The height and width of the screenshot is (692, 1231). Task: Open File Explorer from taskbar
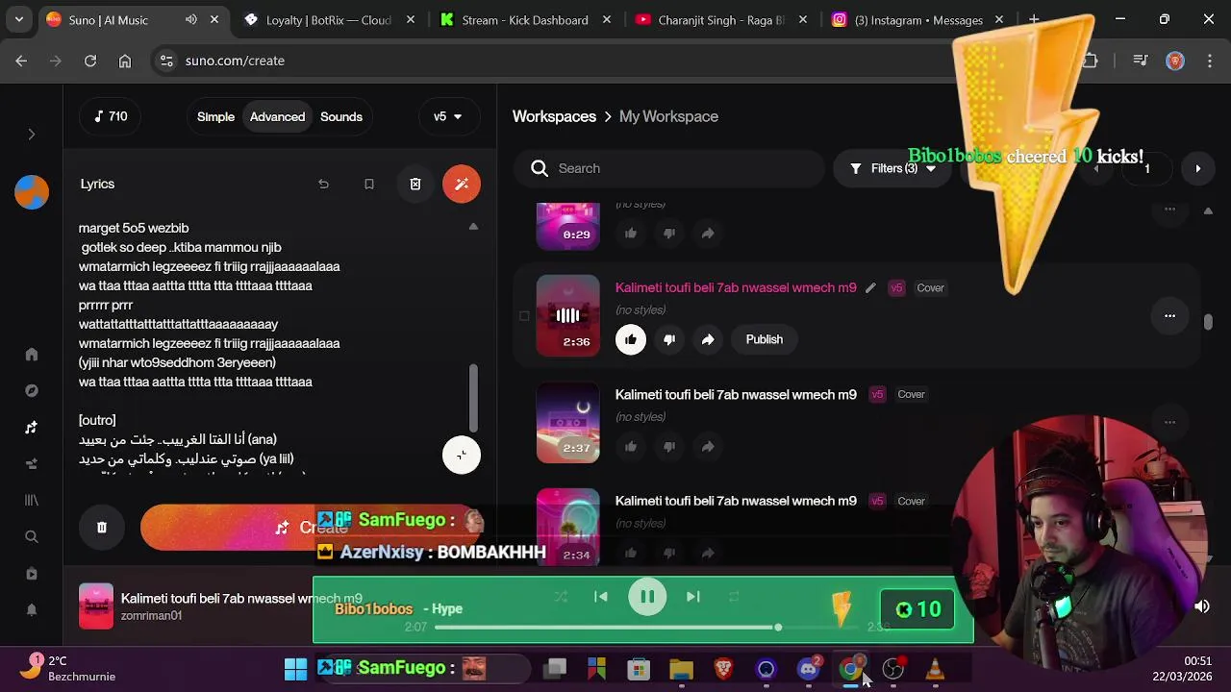pyautogui.click(x=681, y=669)
